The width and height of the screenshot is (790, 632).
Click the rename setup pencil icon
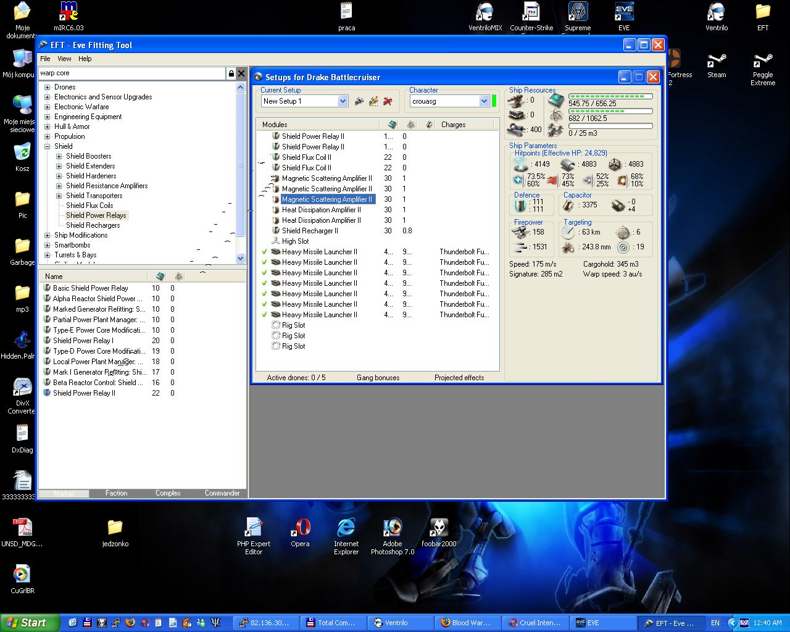(x=373, y=101)
